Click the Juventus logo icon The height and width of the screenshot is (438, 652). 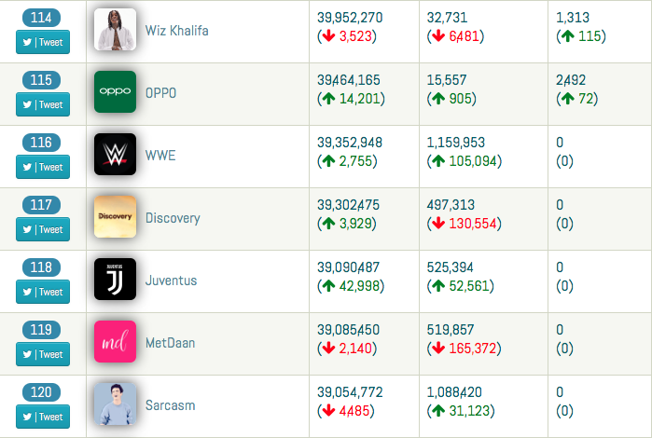point(115,280)
